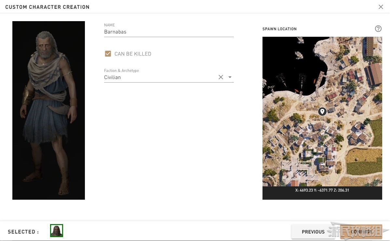Viewport: 390px width, 241px height.
Task: Click the Selected label
Action: point(23,232)
